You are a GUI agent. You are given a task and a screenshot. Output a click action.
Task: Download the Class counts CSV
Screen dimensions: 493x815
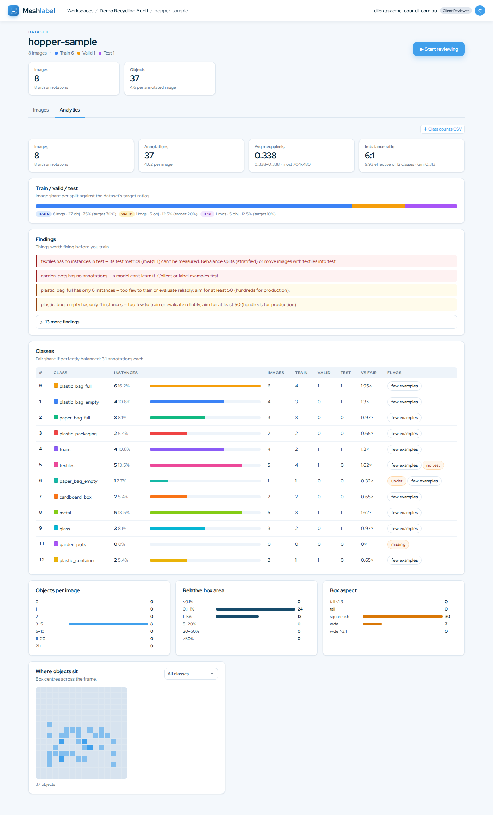443,129
